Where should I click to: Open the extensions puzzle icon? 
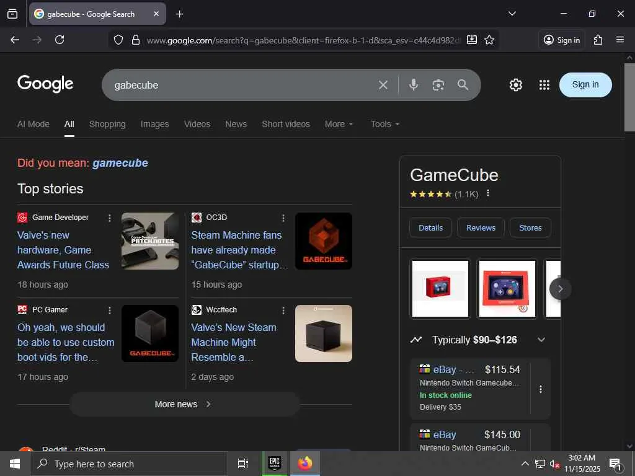point(598,40)
